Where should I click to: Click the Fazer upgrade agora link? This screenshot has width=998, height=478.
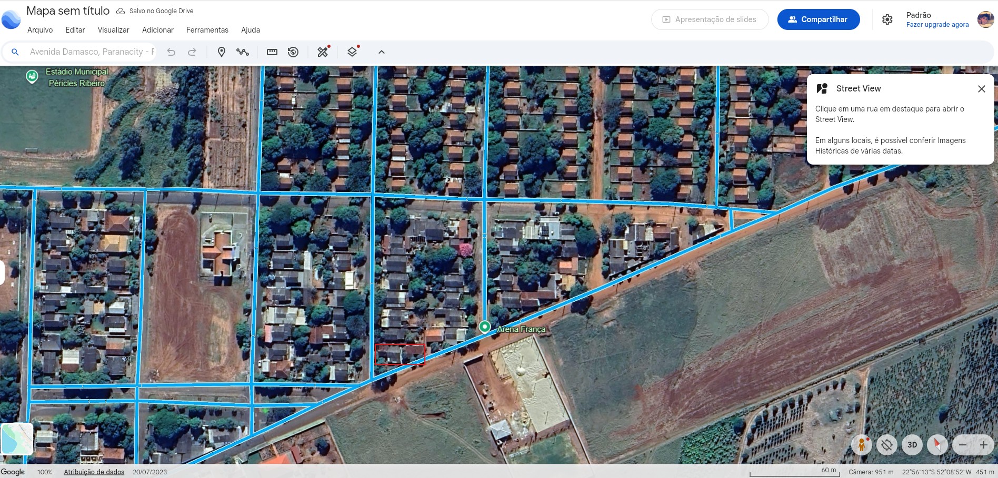[x=937, y=25]
